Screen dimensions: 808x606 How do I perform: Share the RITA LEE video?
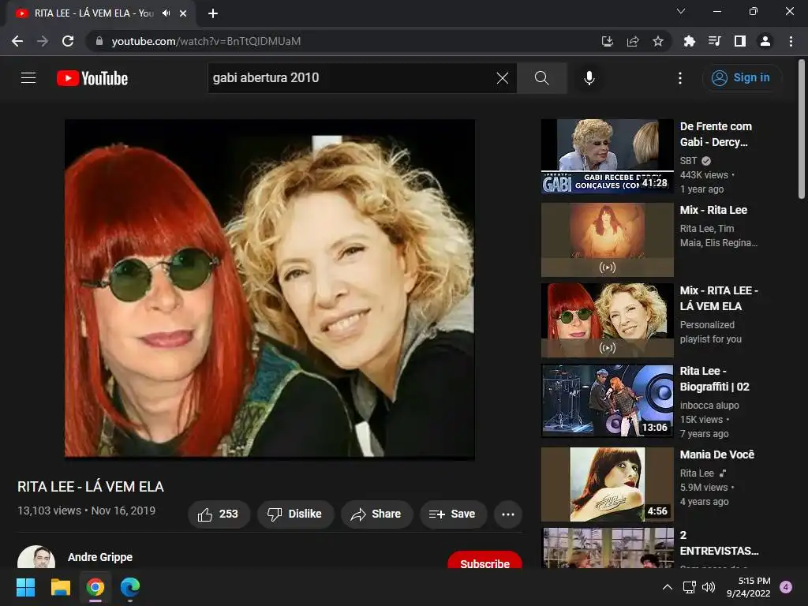tap(376, 514)
